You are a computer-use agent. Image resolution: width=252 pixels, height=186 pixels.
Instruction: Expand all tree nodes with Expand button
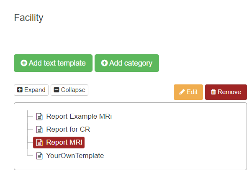[x=31, y=90]
